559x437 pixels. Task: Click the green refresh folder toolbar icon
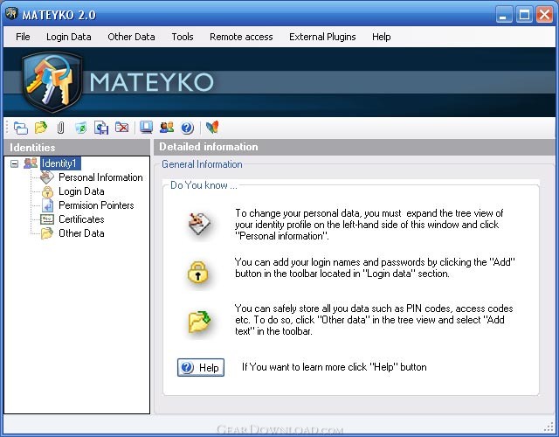[x=81, y=128]
